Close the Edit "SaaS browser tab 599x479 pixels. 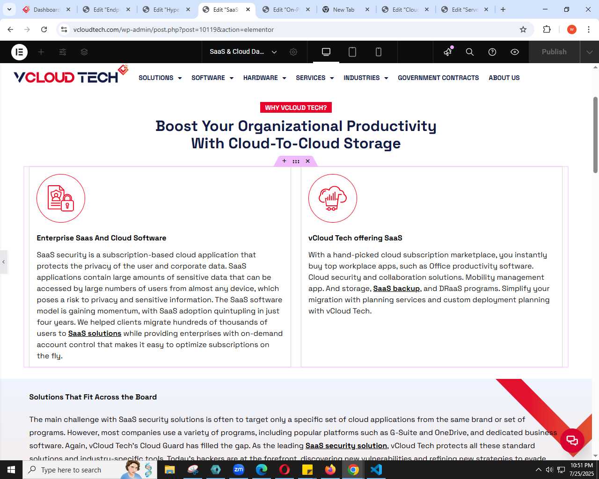[x=248, y=9]
